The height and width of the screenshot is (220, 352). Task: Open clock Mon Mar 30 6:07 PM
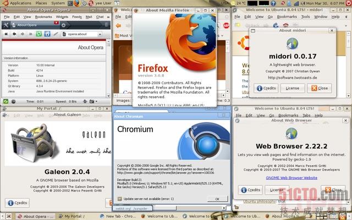[x=325, y=3]
